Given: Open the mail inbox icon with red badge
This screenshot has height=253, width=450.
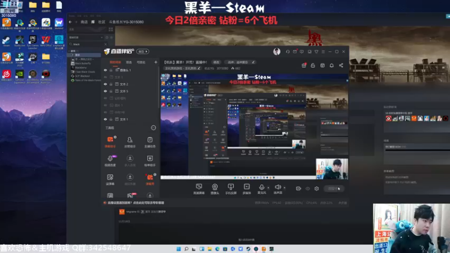Looking at the screenshot, I should 295,52.
